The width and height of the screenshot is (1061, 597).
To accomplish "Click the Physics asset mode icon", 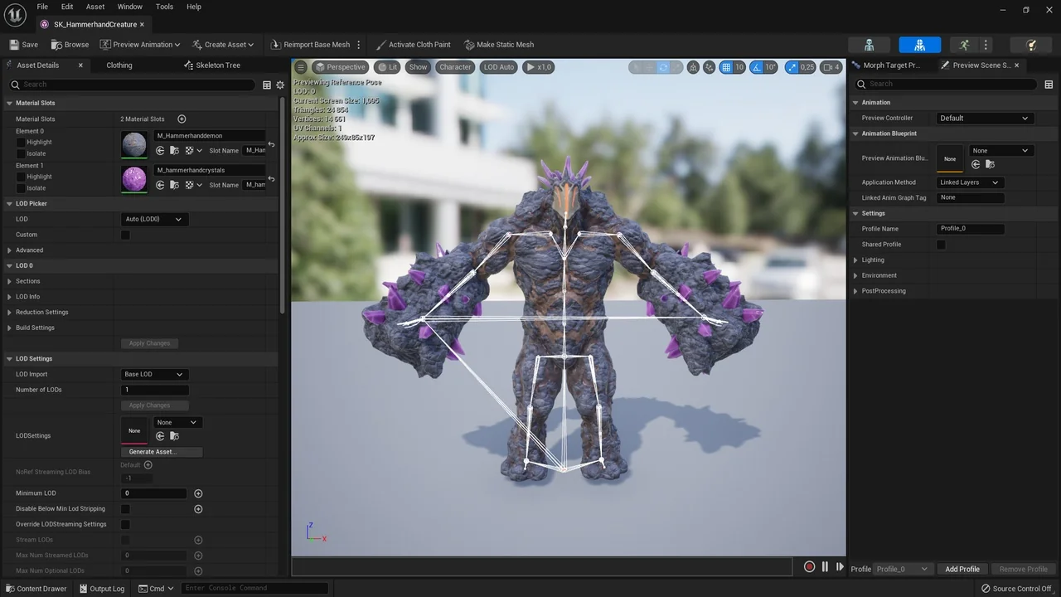I will [x=1031, y=45].
